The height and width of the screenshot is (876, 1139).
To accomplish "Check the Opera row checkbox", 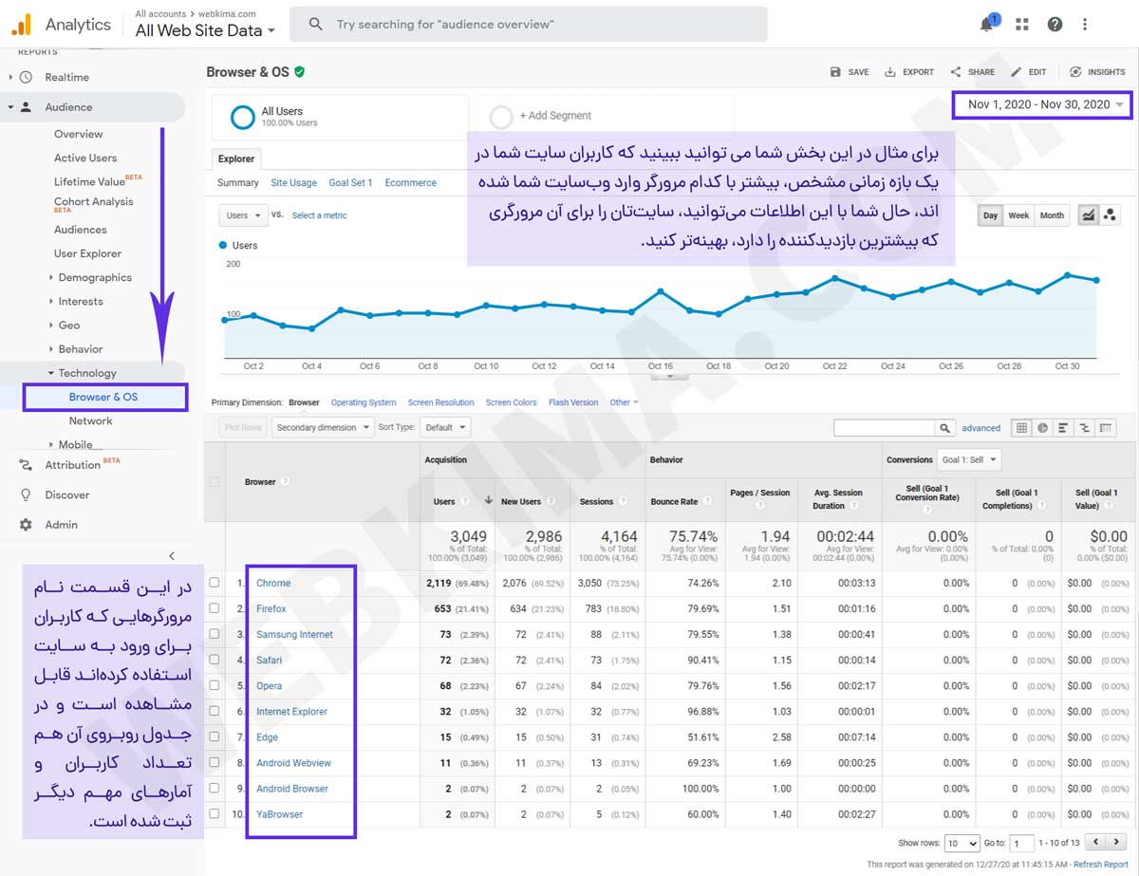I will (x=215, y=685).
